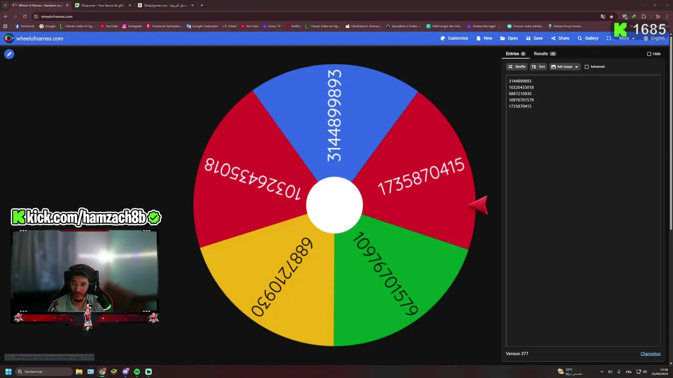Open a saved wheel with Open
Screen dimensions: 673x378
(x=509, y=38)
